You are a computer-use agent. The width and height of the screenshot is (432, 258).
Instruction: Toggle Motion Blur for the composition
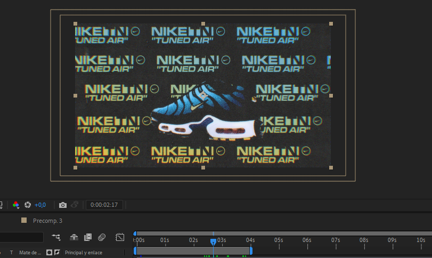click(102, 237)
